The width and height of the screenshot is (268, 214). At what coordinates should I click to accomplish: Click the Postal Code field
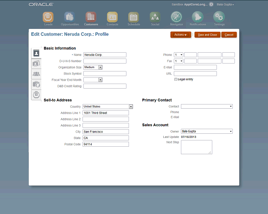(x=106, y=144)
